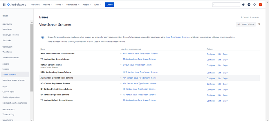Open Issue type screen schemes in sidebar
The image size is (269, 121).
pos(14,80)
